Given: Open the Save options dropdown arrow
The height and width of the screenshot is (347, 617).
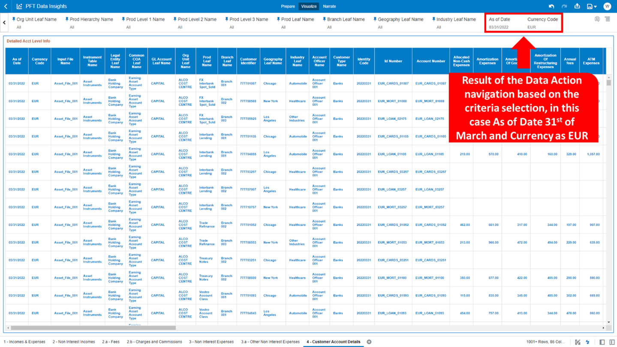Looking at the screenshot, I should tap(595, 6).
